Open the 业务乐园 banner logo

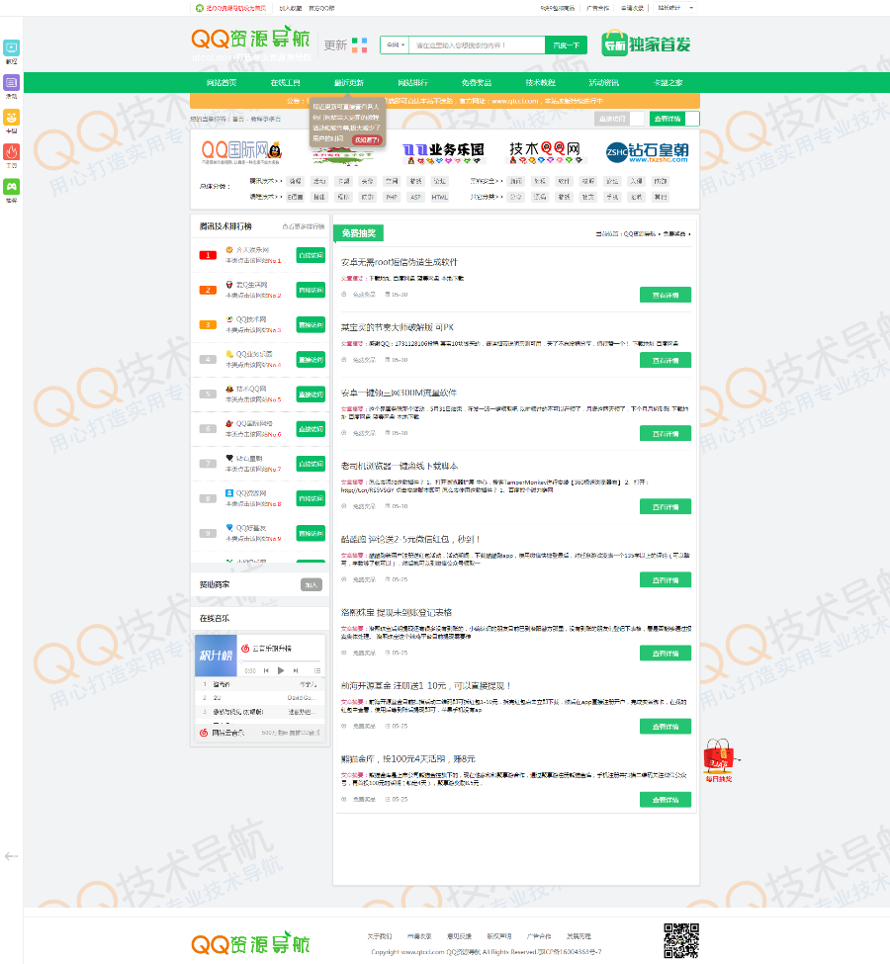443,152
